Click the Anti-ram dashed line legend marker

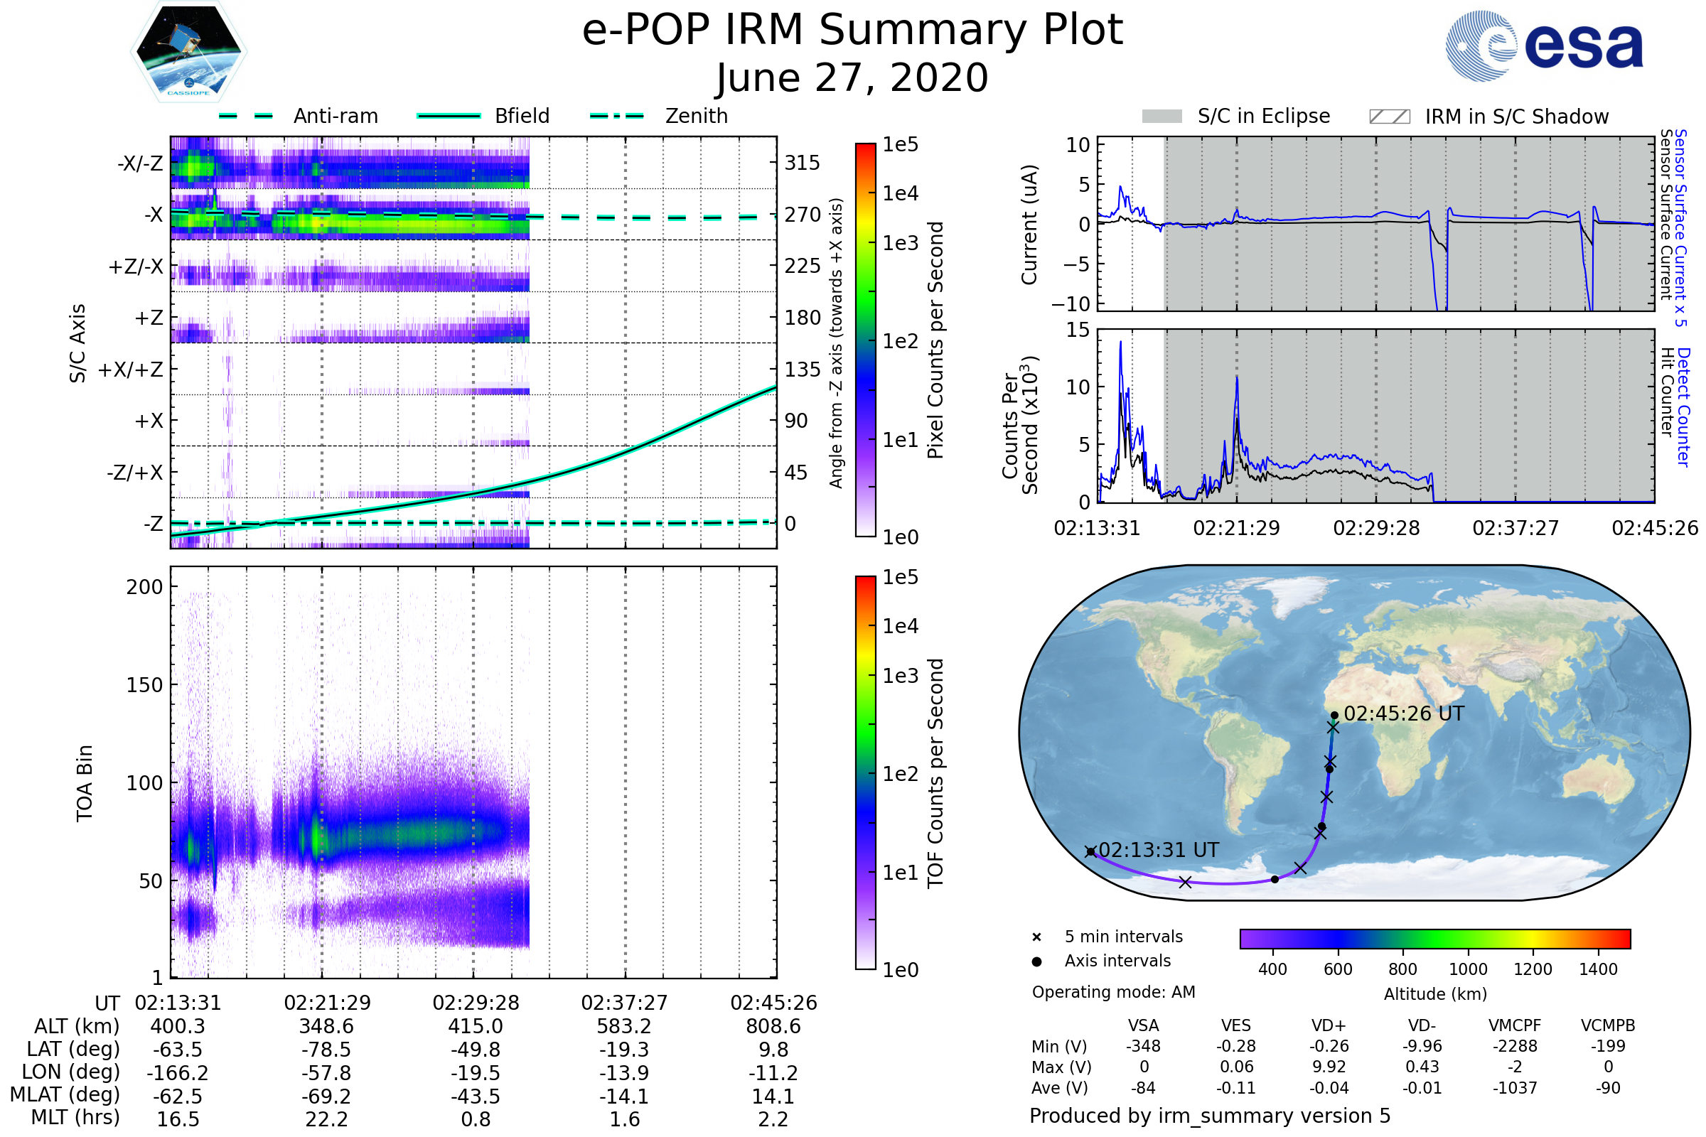(x=246, y=116)
